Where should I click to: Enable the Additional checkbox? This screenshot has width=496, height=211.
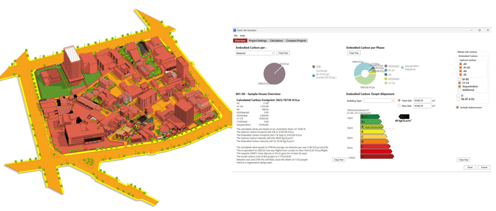pyautogui.click(x=460, y=90)
